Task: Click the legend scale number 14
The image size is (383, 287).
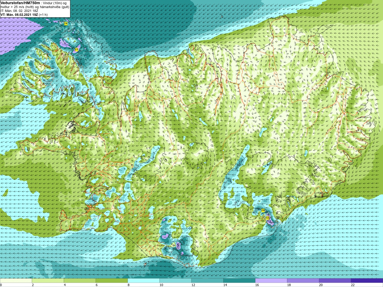Action: (x=225, y=285)
